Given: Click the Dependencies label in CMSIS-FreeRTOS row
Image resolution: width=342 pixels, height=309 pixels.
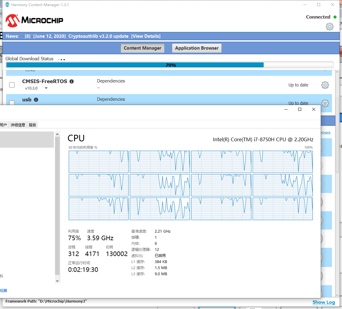Looking at the screenshot, I should [111, 81].
